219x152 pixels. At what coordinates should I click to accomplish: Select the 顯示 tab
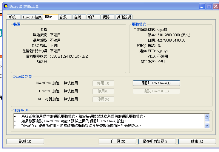[51, 17]
